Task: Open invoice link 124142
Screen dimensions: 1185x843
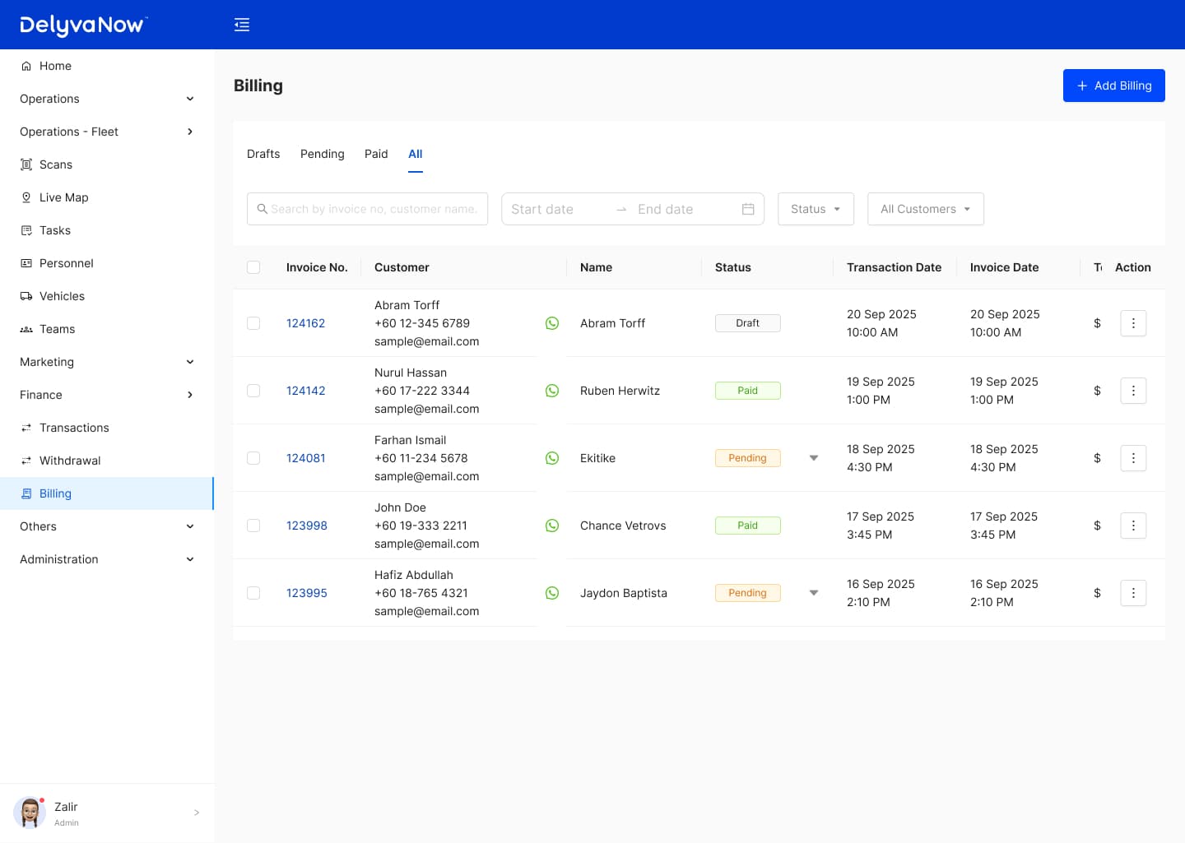Action: [x=306, y=391]
